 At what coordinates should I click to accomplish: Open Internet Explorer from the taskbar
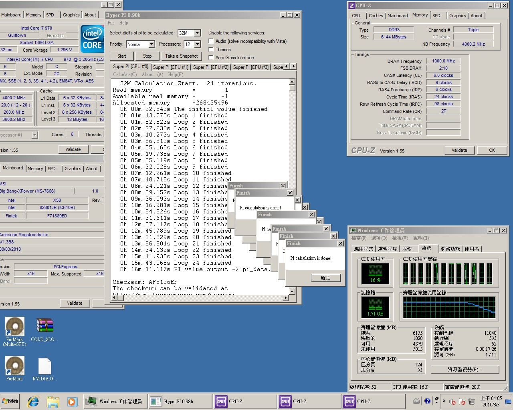pos(33,401)
